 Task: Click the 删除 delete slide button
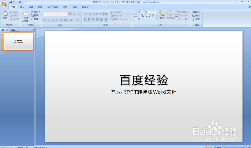click(x=35, y=19)
